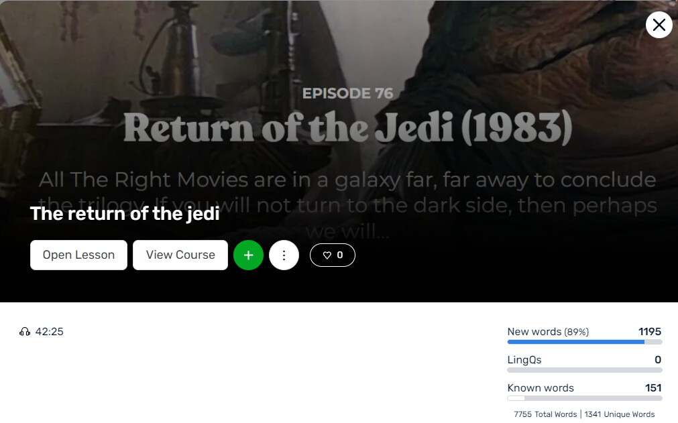
Task: Click the Known words count 151
Action: tap(653, 387)
